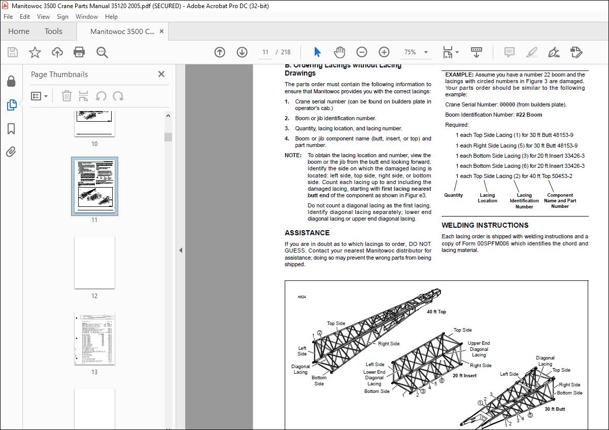
Task: Click the ASSISTANCE heading in the document
Action: click(307, 233)
